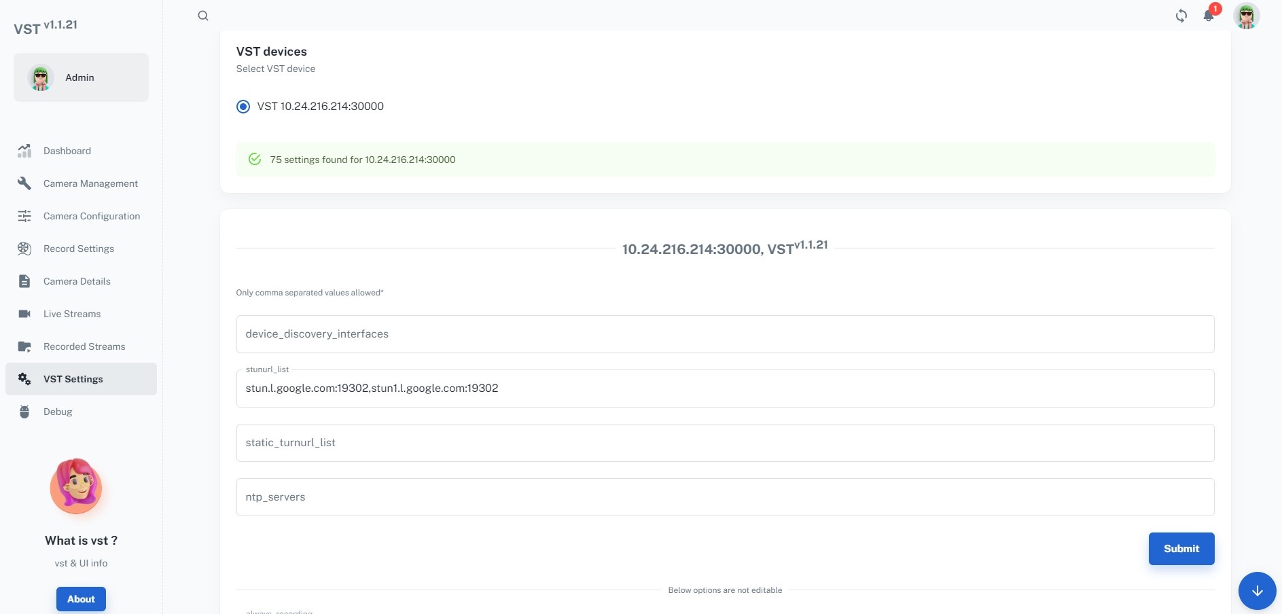
Task: Click the Debug bug icon
Action: 24,412
